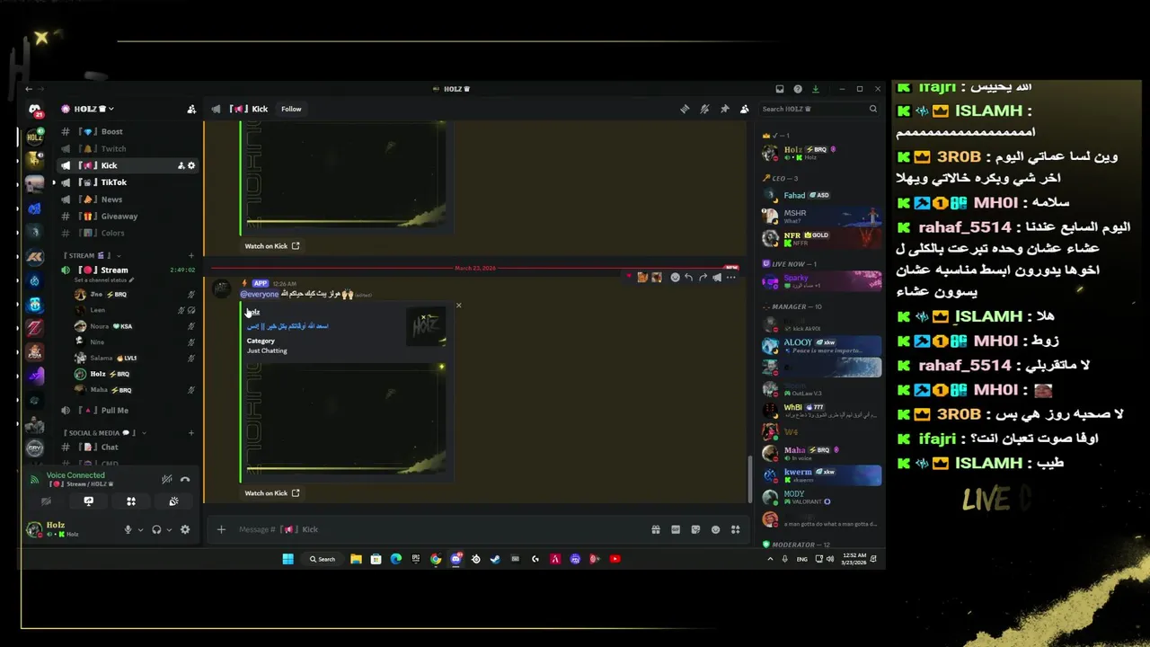Open sticker picker in message bar
The image size is (1150, 647).
(x=695, y=529)
